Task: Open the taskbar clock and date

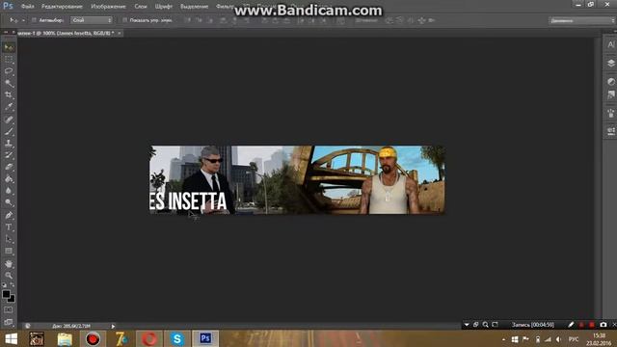Action: point(600,339)
